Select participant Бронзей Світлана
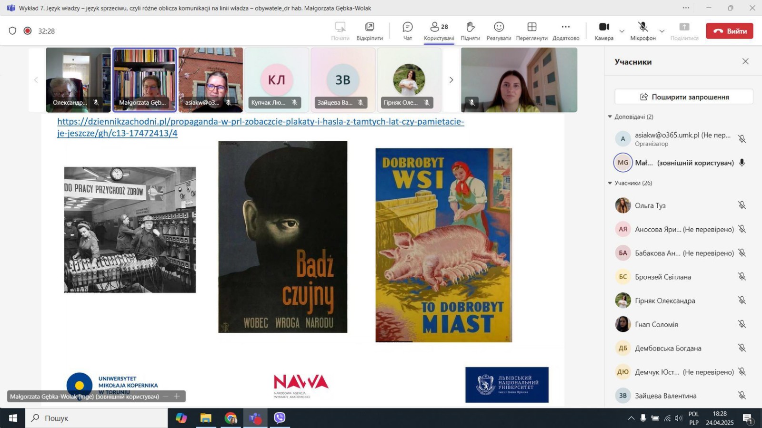The width and height of the screenshot is (762, 428). coord(681,277)
